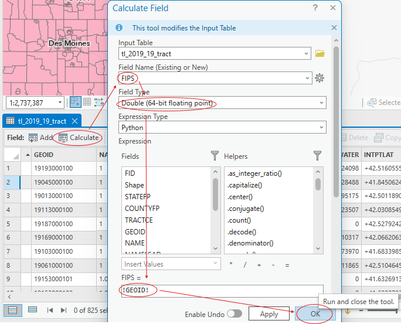The image size is (401, 324).
Task: Insert the multiply operator
Action: pos(231,264)
